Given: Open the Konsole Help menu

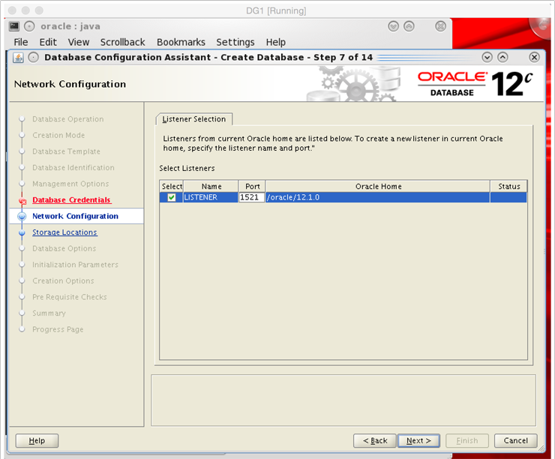Looking at the screenshot, I should point(276,42).
